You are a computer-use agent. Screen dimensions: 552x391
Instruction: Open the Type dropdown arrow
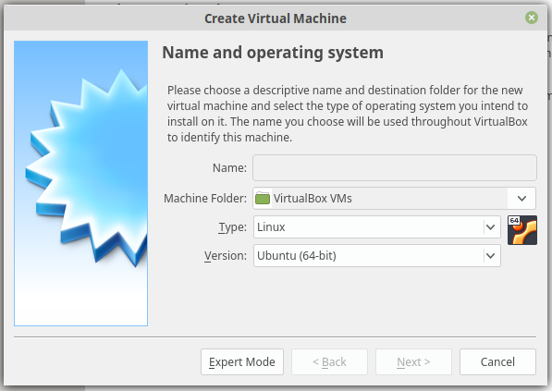pyautogui.click(x=491, y=227)
